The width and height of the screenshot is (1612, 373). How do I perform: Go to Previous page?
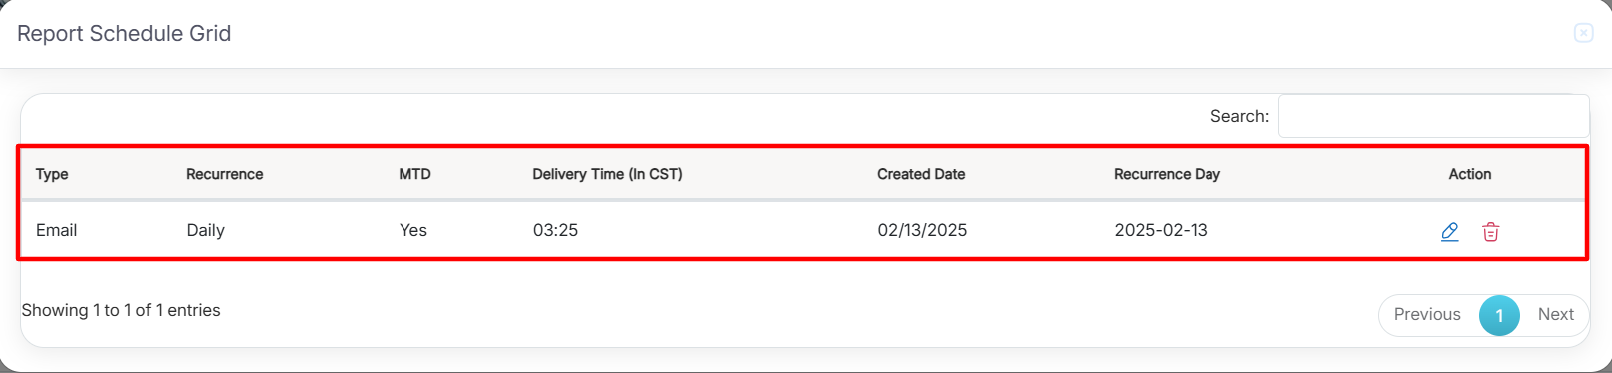[1427, 314]
